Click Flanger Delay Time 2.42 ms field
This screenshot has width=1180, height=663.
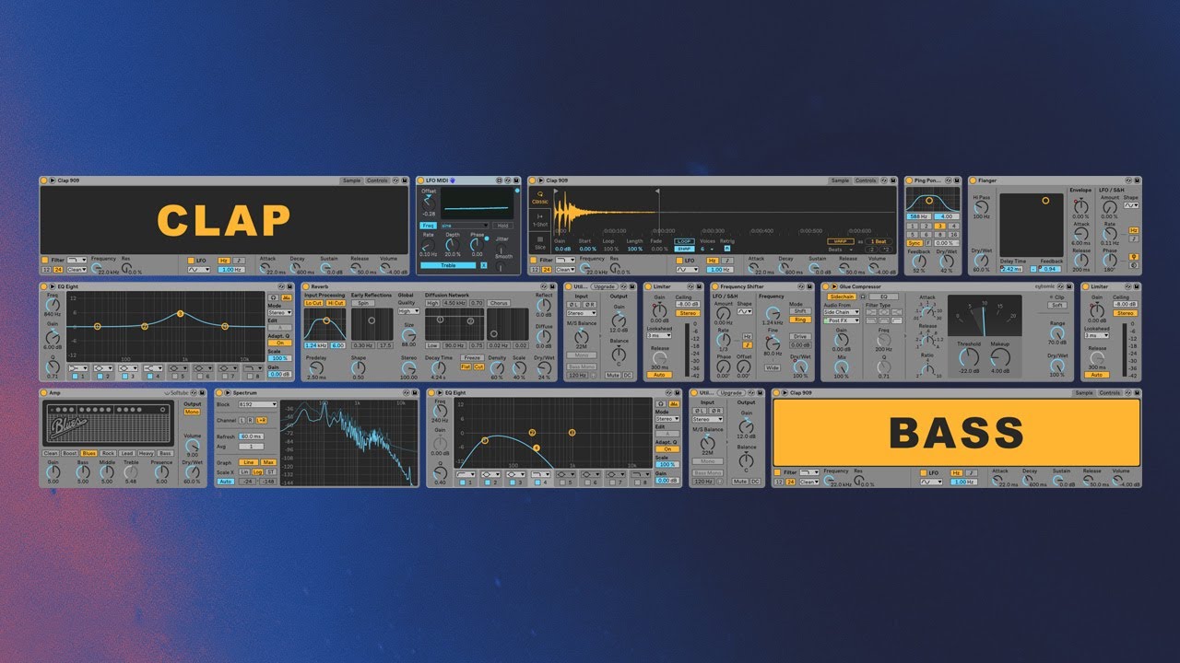tap(1012, 269)
